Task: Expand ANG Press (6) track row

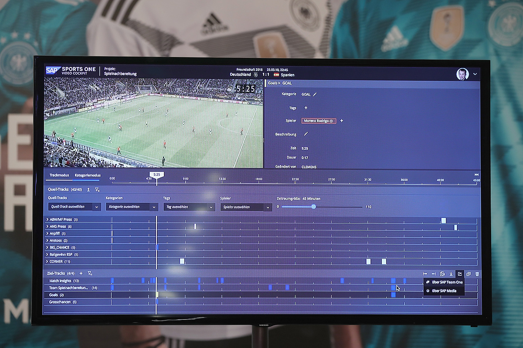Action: (47, 227)
